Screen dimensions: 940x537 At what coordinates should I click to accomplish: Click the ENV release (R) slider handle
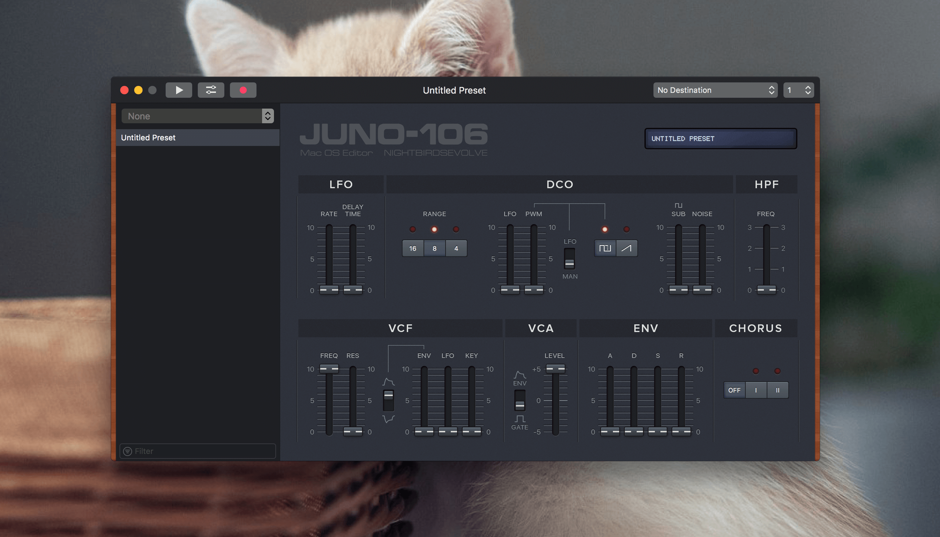681,431
